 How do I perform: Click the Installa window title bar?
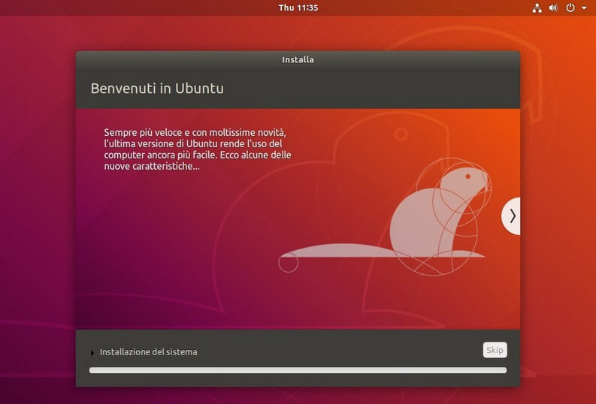[x=298, y=59]
